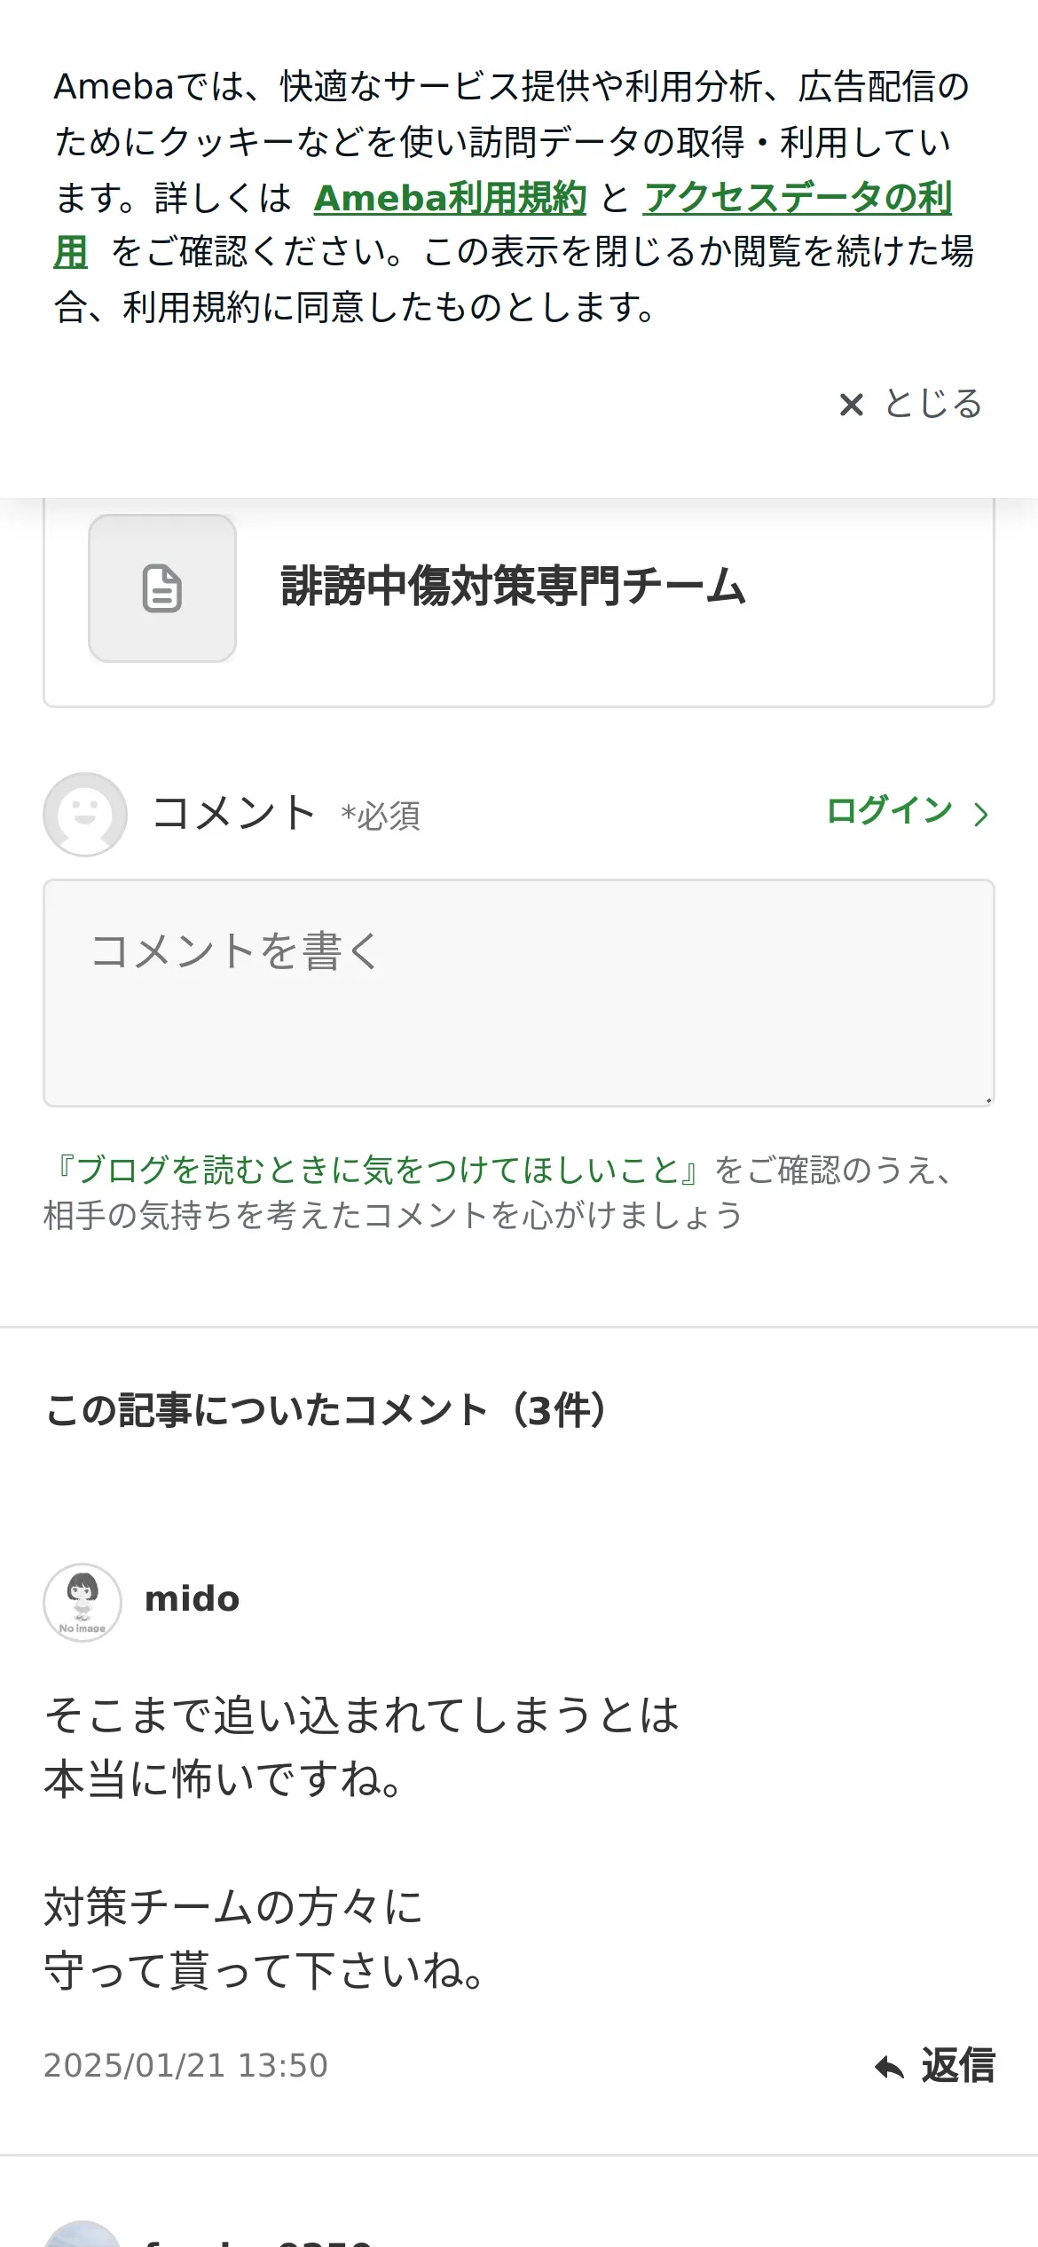Click the chevron arrow next to ログイン
Screen dimensions: 1038x2247
pos(980,815)
